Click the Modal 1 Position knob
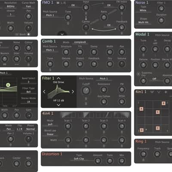The width and height of the screenshot is (172, 172). pos(155,65)
